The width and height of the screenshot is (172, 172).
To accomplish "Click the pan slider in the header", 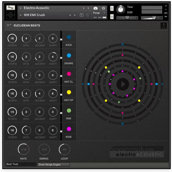I will [127, 18].
